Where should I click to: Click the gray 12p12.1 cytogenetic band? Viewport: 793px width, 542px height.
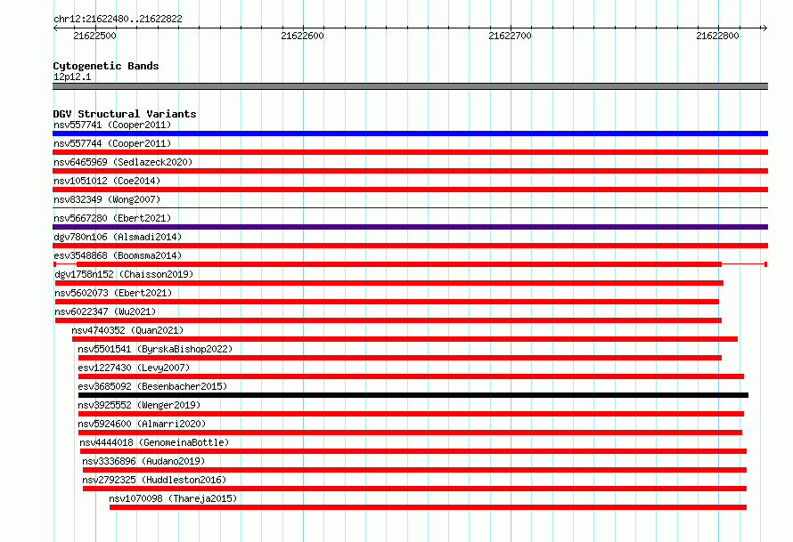[410, 86]
